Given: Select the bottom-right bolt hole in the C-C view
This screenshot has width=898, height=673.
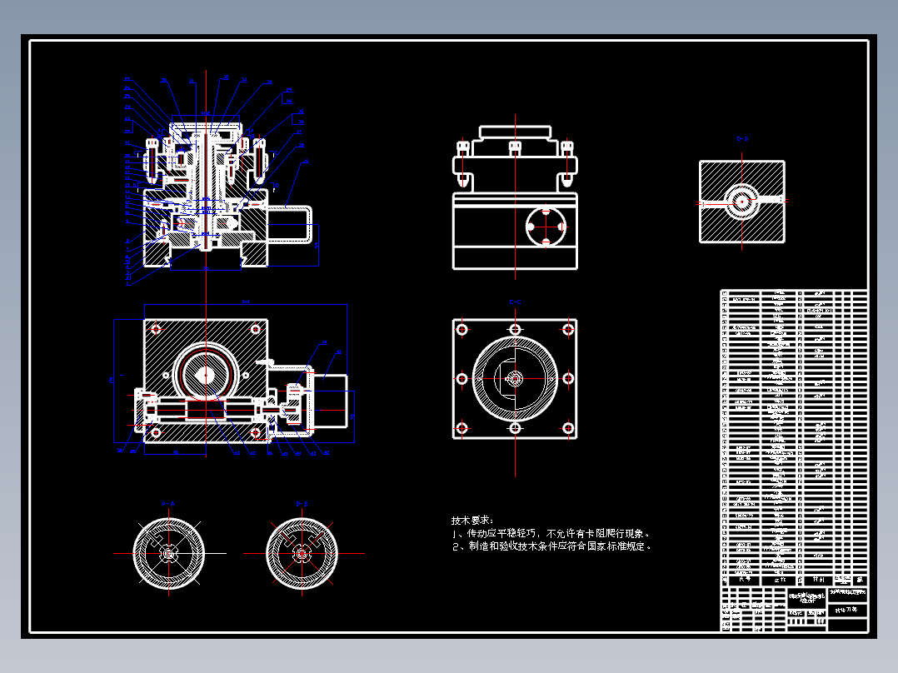Looking at the screenshot, I should pyautogui.click(x=568, y=428).
